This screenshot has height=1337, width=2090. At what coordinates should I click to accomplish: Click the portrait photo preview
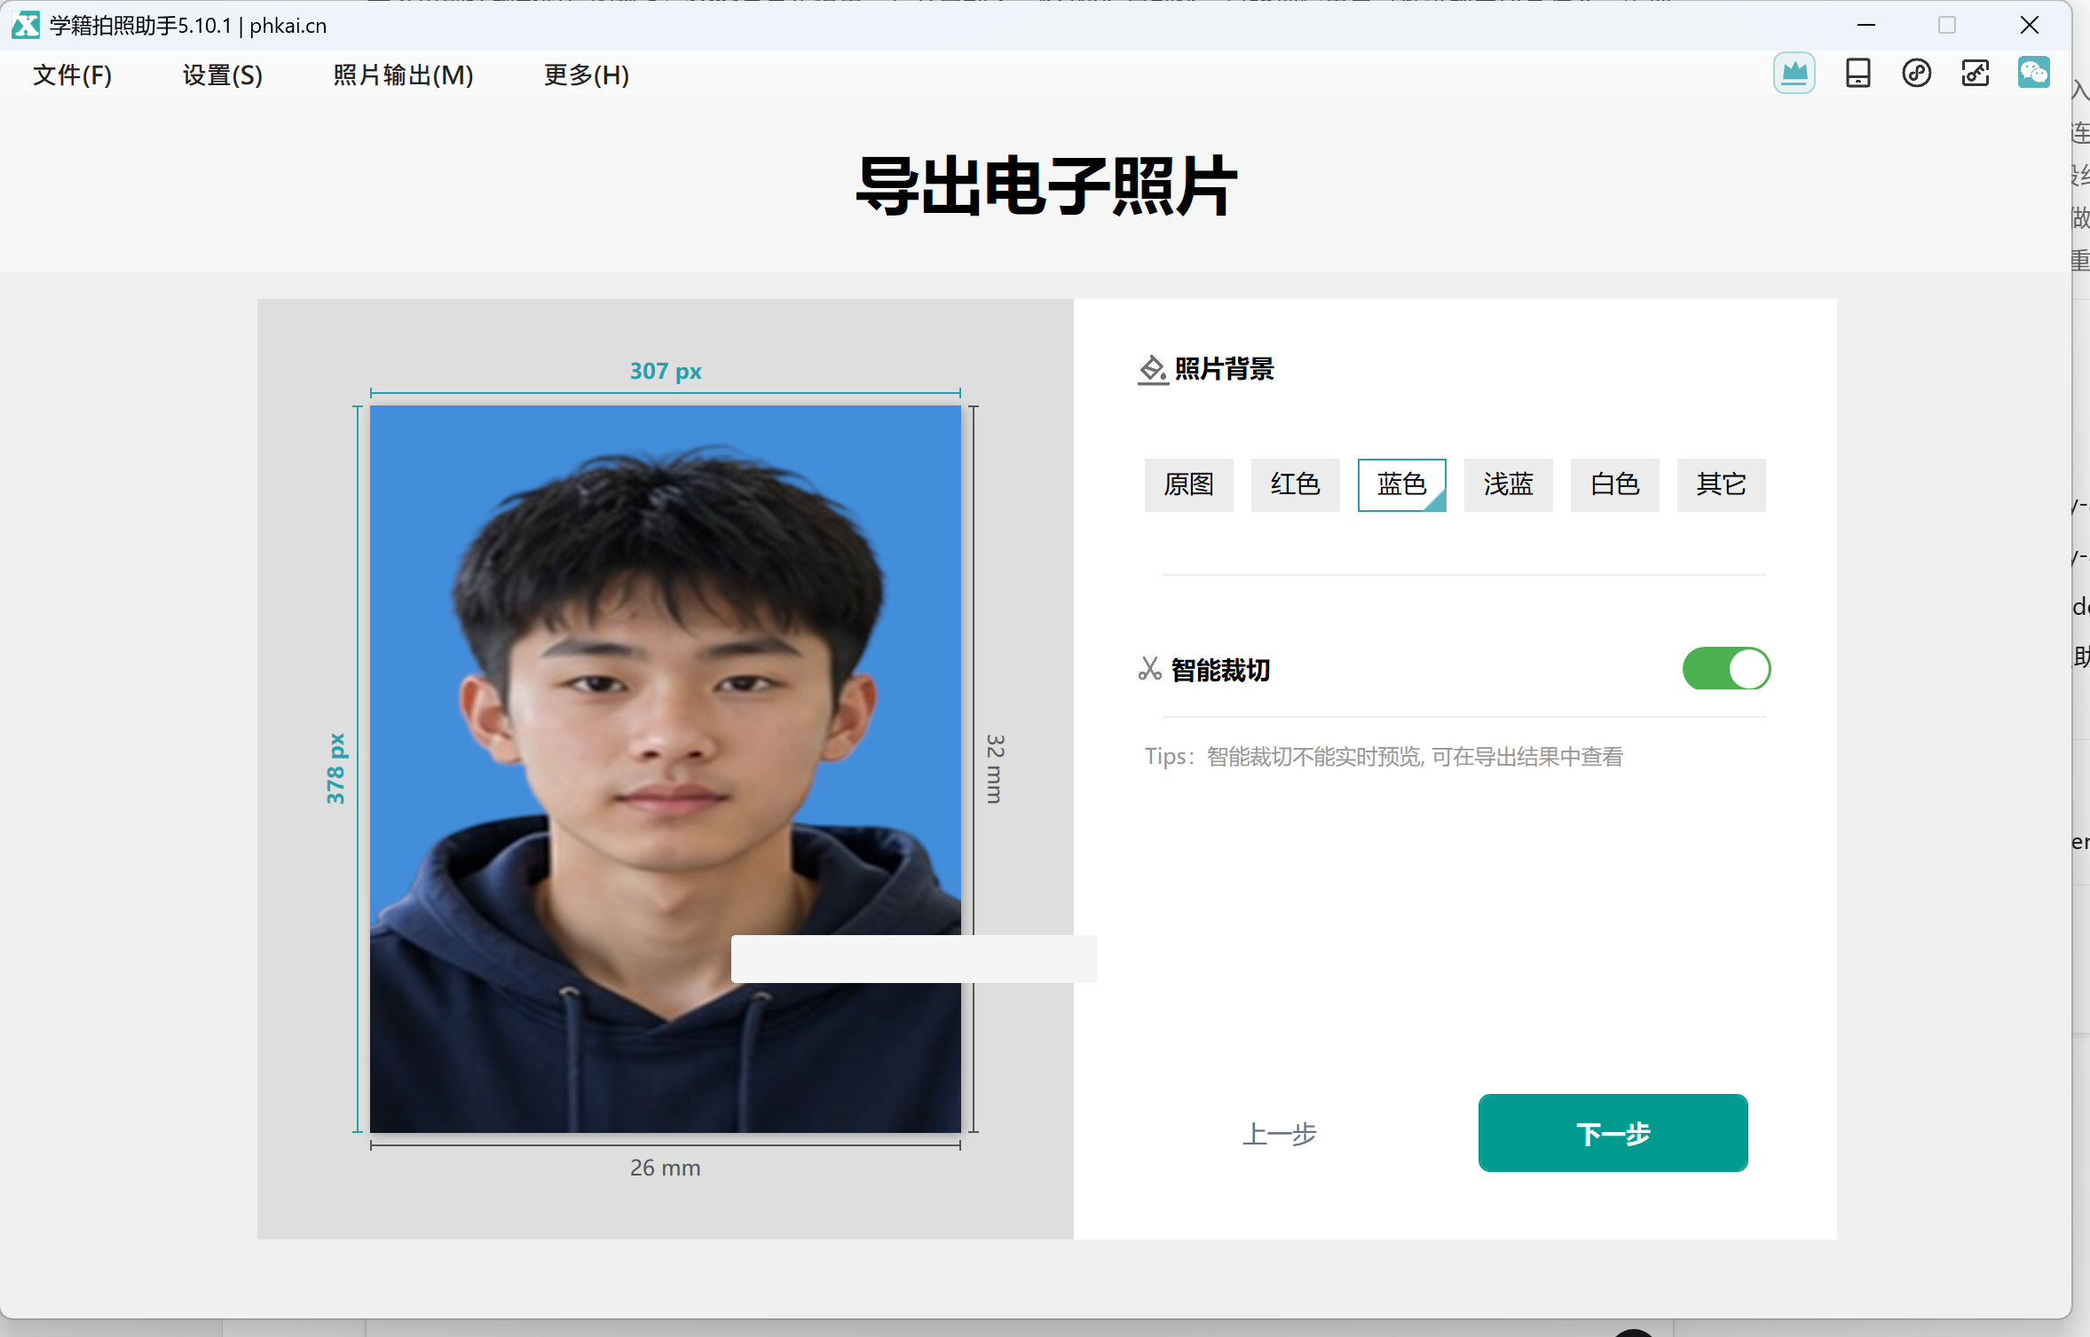665,769
